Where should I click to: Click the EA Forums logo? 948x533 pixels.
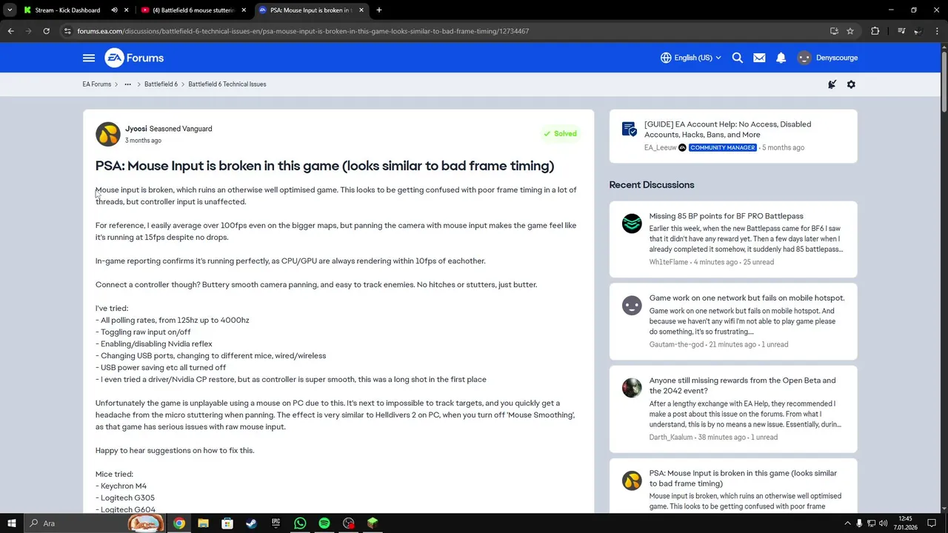point(134,58)
